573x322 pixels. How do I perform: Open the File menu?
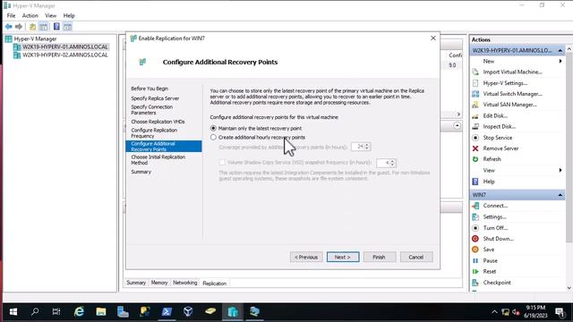tap(12, 16)
